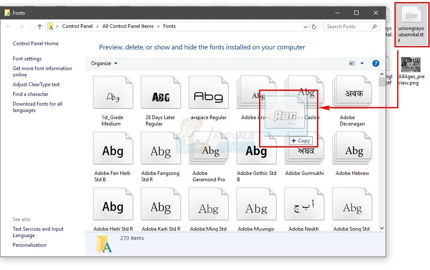Expand the address bar history dropdown
This screenshot has width=430, height=270.
[306, 27]
